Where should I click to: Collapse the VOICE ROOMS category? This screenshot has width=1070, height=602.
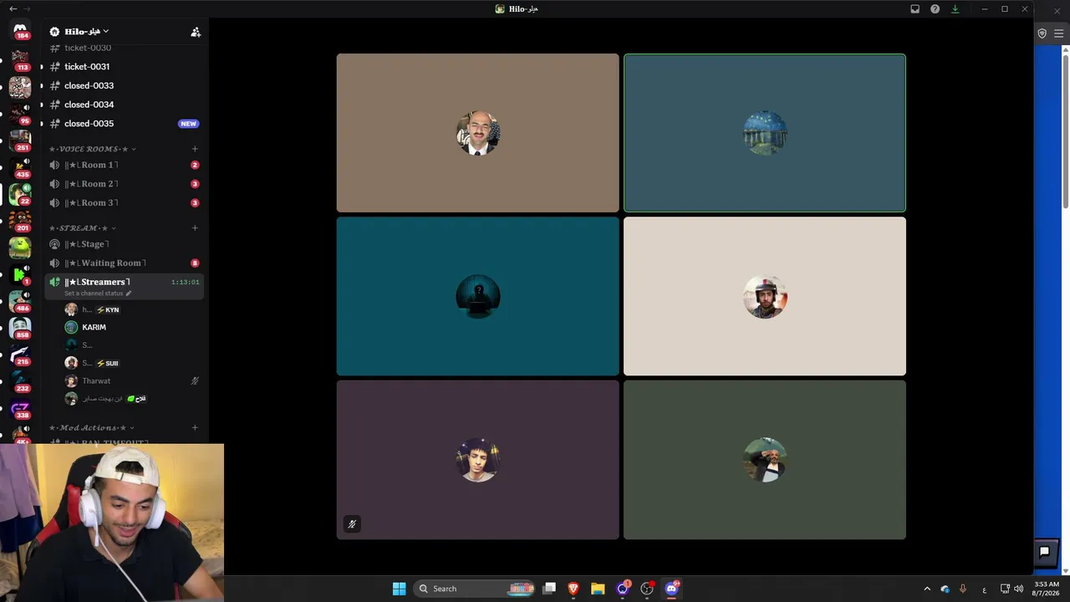(94, 149)
